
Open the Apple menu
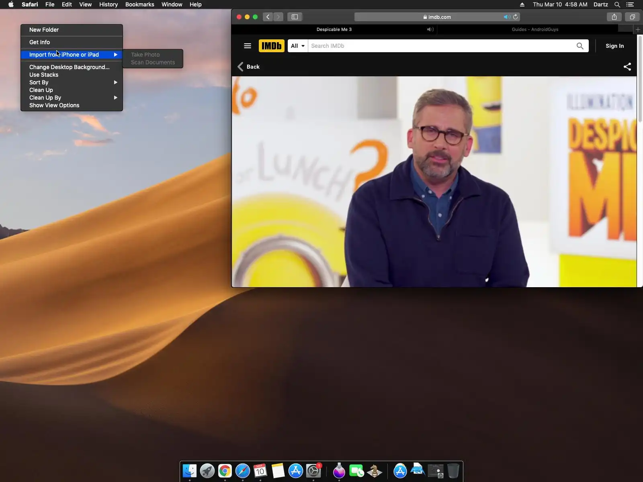pos(11,4)
